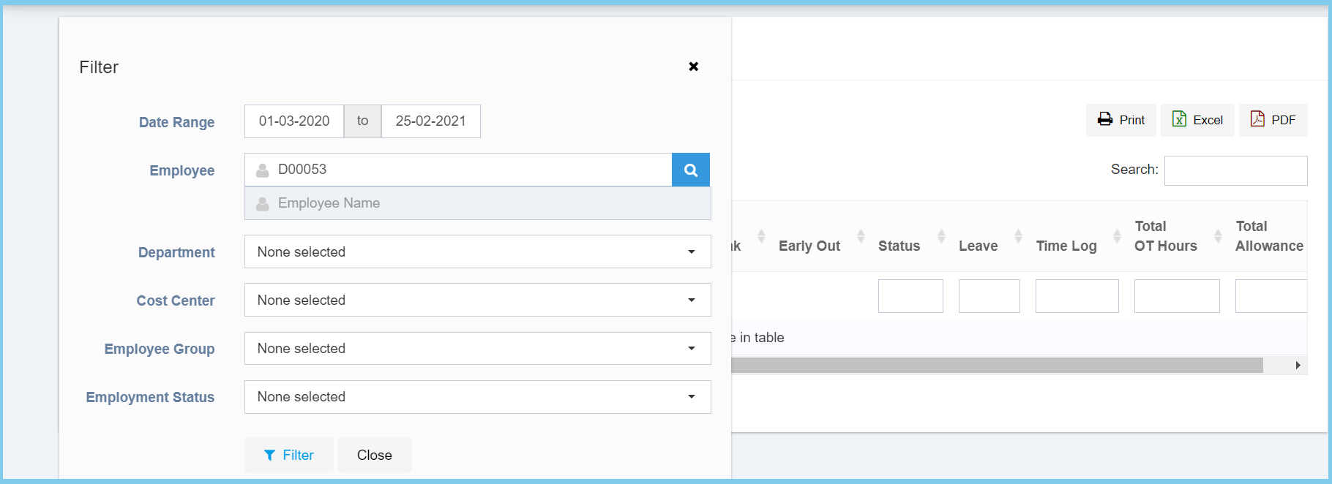Focus the table Search input box
The height and width of the screenshot is (484, 1332).
pos(1235,170)
